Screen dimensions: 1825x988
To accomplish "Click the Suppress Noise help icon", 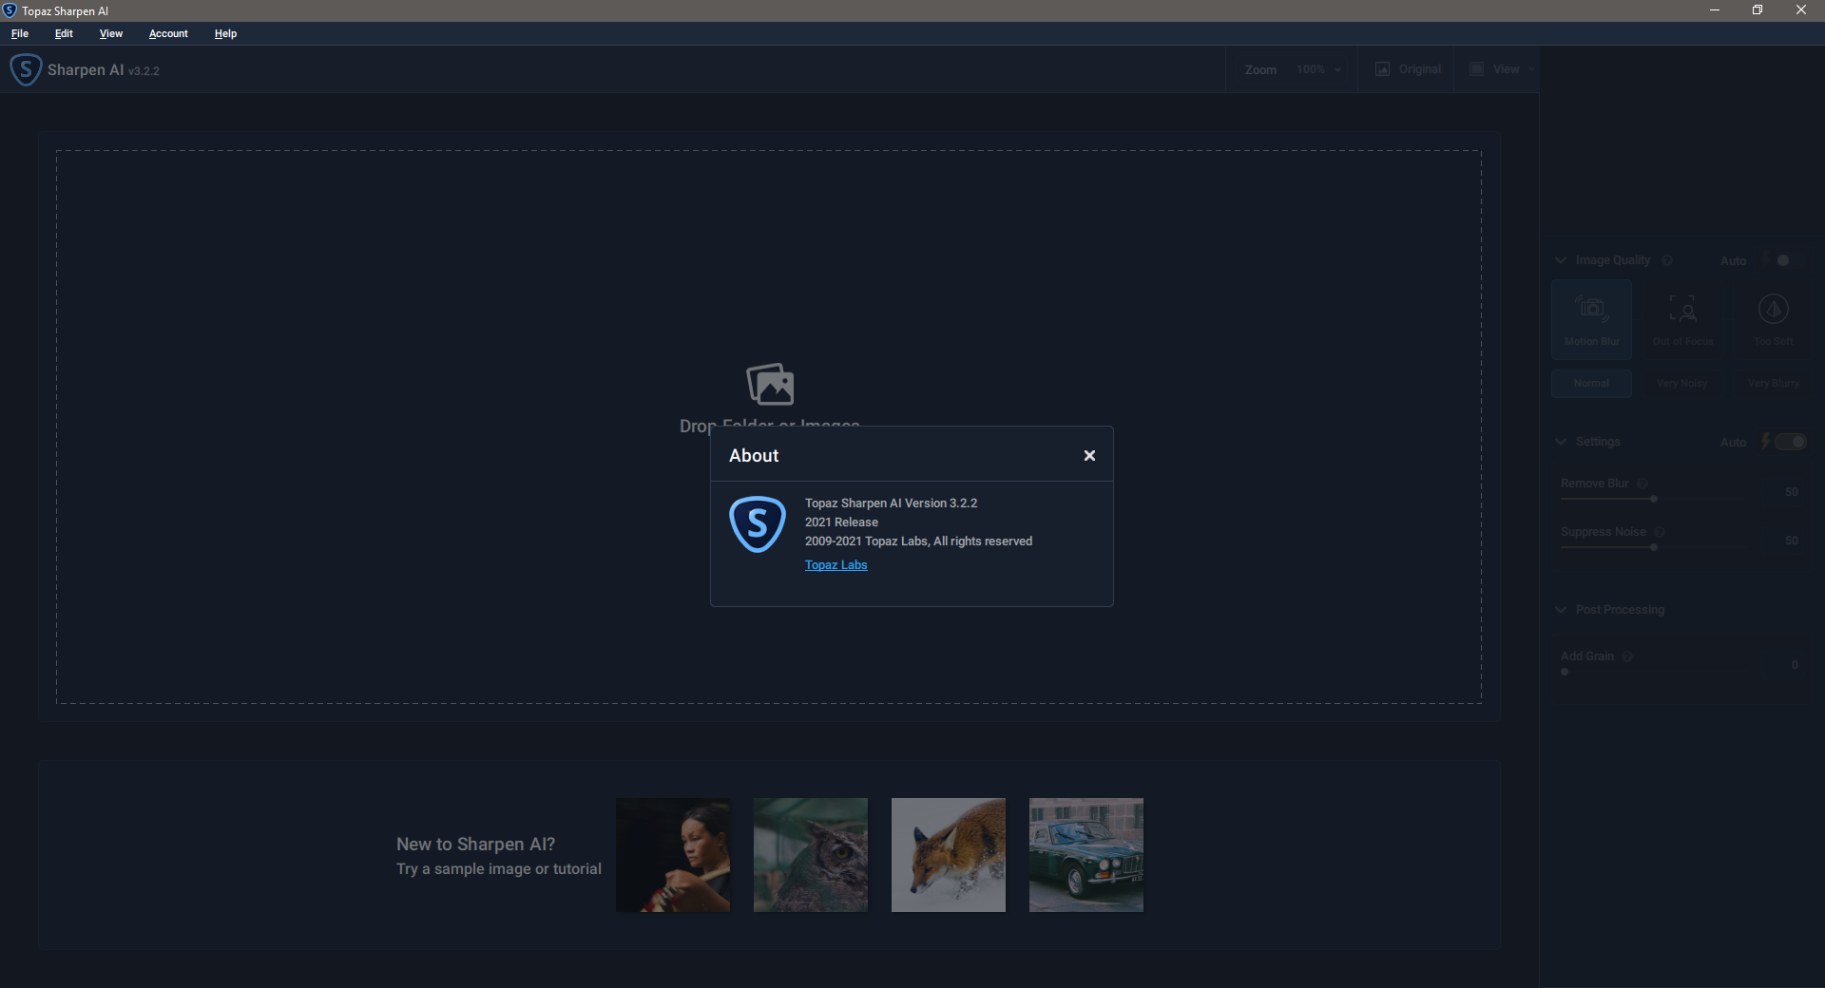I will pyautogui.click(x=1660, y=532).
